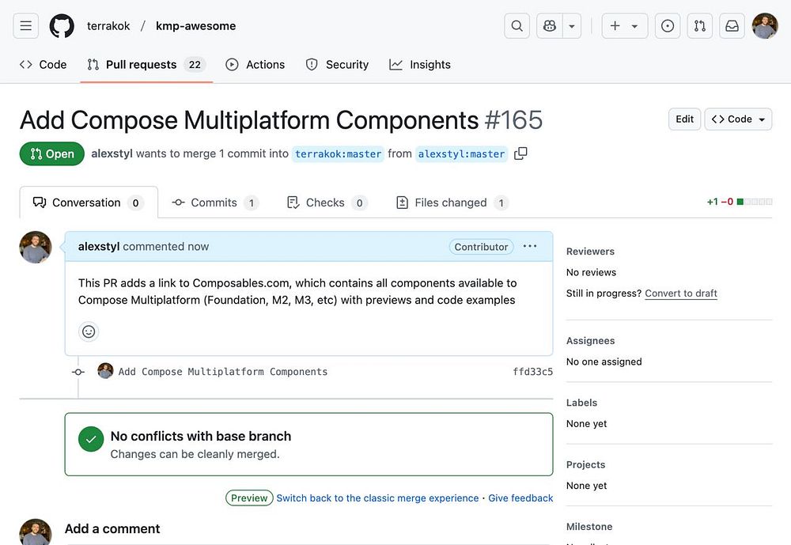
Task: Switch to the Commits tab
Action: coord(214,202)
